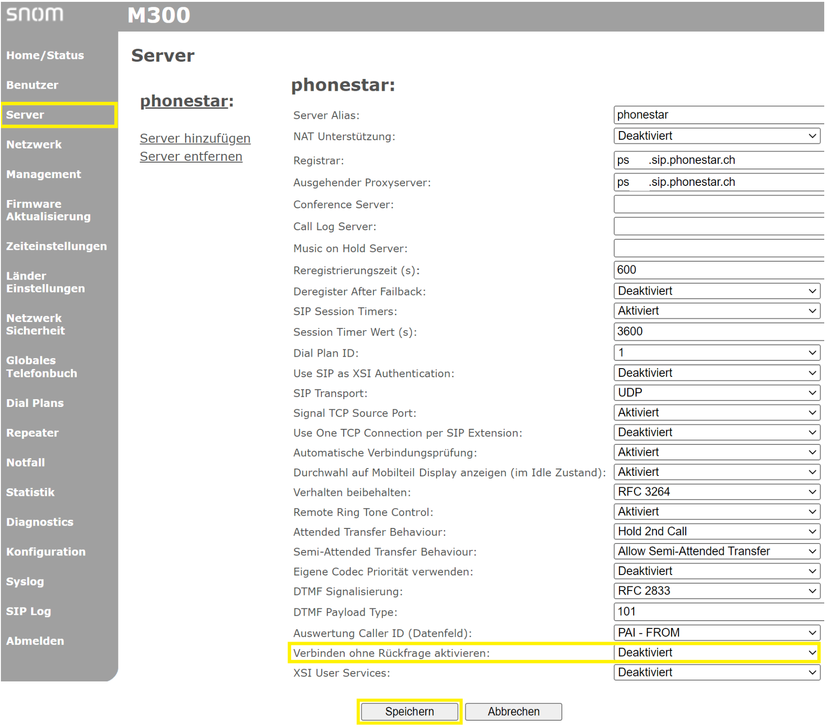Open the Diagnostics page

(x=40, y=522)
